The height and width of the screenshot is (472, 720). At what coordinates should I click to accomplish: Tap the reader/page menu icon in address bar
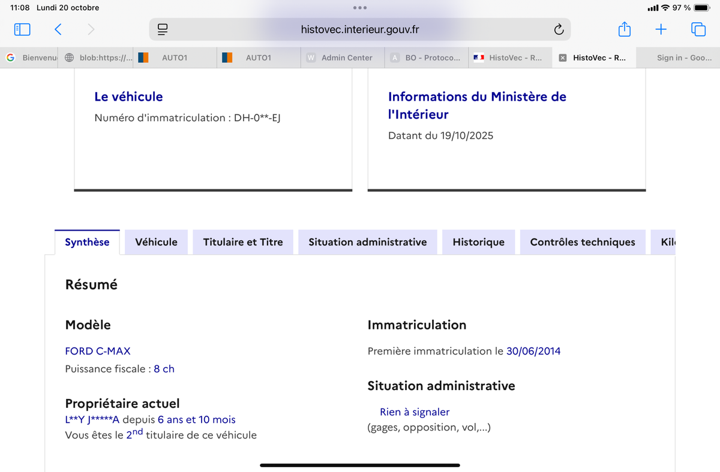163,29
